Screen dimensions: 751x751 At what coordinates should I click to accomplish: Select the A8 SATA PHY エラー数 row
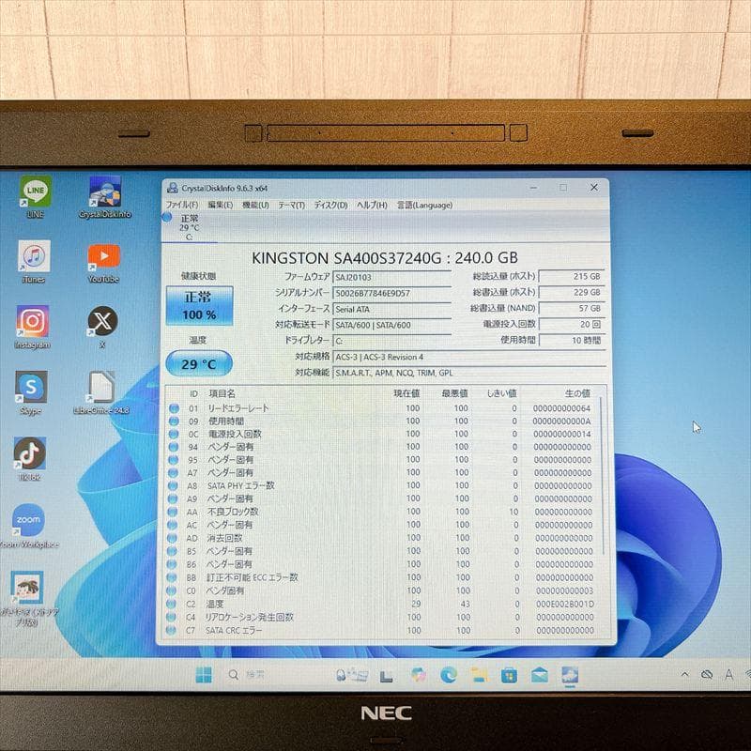click(382, 486)
